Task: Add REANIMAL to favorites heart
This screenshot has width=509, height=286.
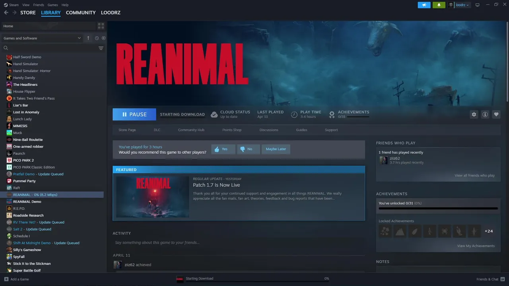Action: pyautogui.click(x=496, y=114)
